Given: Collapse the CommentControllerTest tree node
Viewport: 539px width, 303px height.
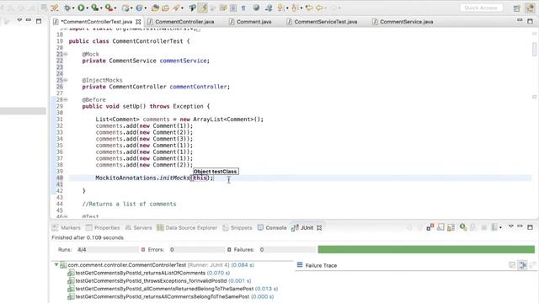Looking at the screenshot, I should point(56,265).
